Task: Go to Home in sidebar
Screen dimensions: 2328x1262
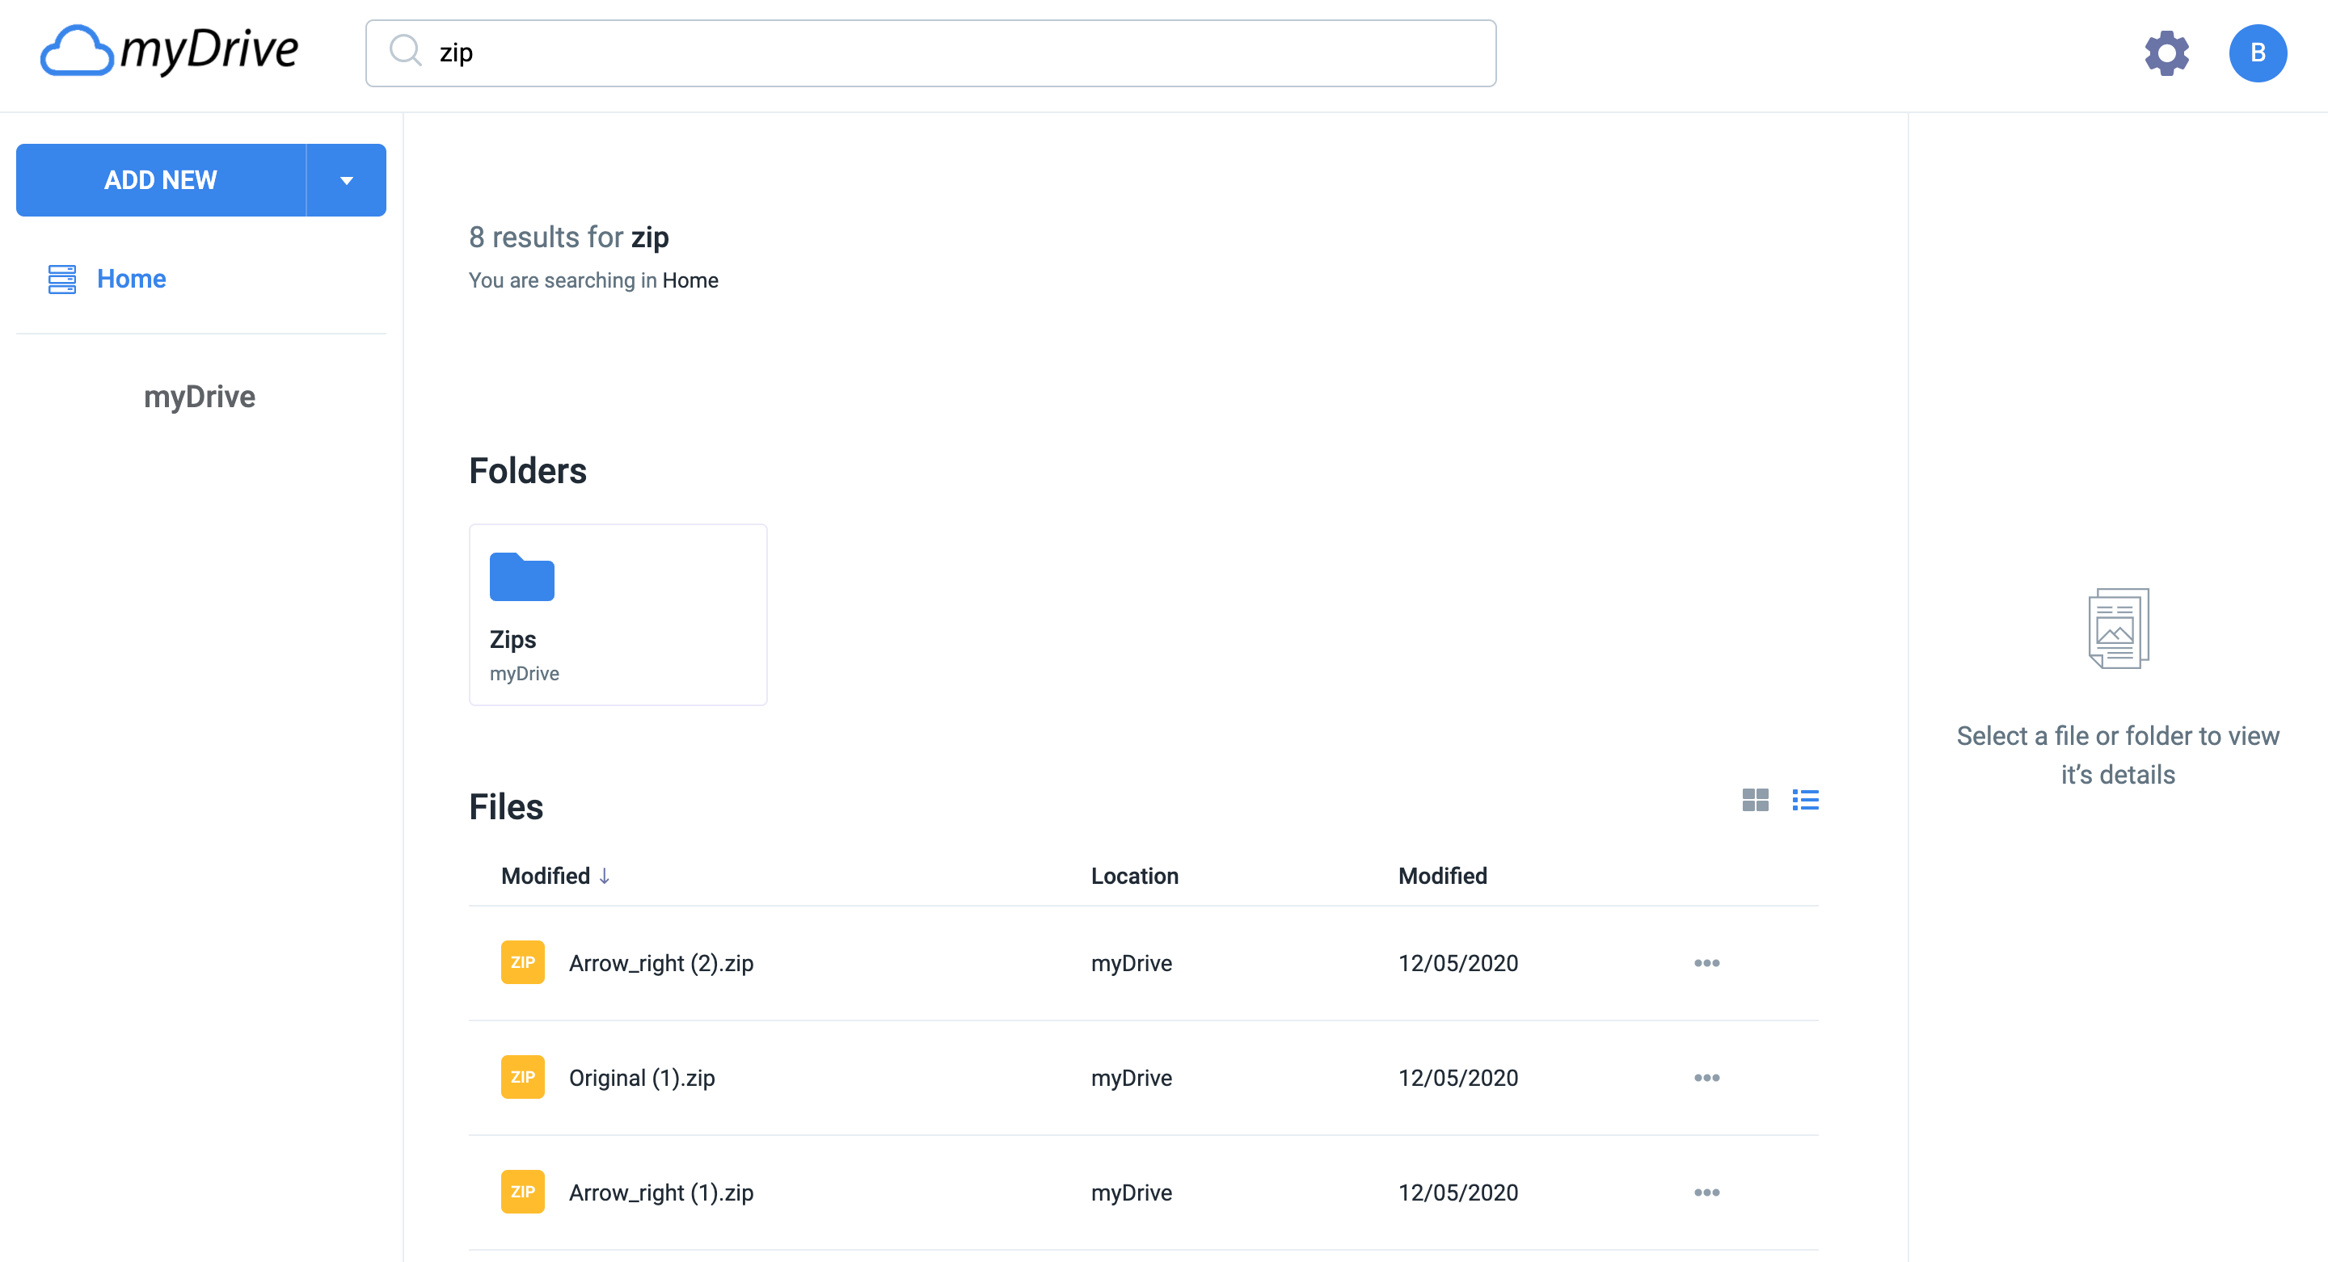Action: coord(131,278)
